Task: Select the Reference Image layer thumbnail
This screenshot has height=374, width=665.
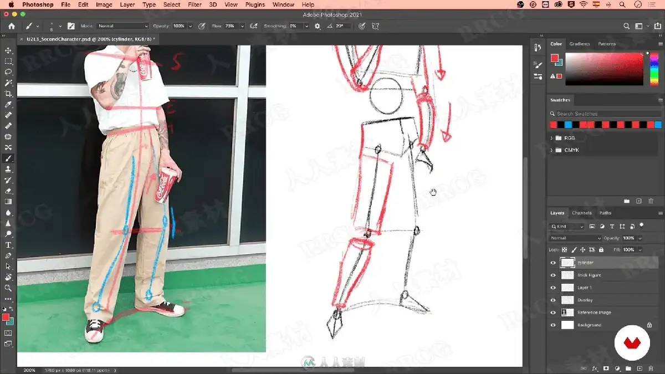Action: [x=567, y=312]
